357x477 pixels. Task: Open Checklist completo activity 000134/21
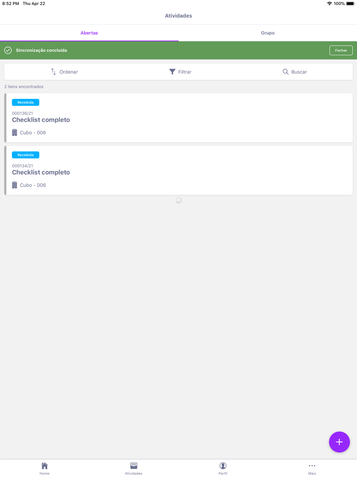coord(178,171)
